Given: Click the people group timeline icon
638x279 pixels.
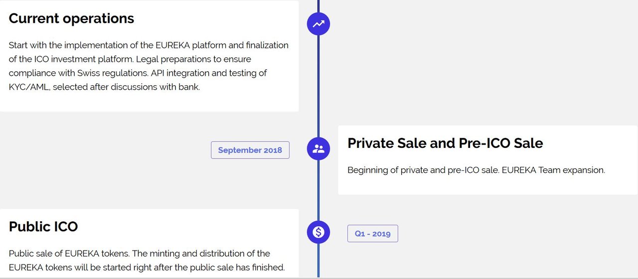Looking at the screenshot, I should tap(319, 148).
